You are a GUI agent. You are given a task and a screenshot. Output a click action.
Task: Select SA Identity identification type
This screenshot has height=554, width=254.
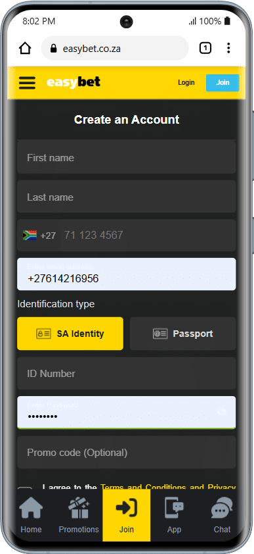(x=70, y=334)
